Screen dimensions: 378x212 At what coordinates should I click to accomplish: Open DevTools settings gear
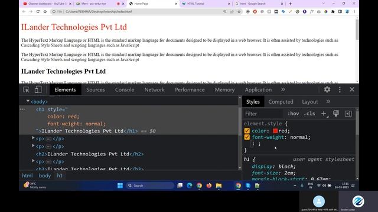pyautogui.click(x=327, y=90)
